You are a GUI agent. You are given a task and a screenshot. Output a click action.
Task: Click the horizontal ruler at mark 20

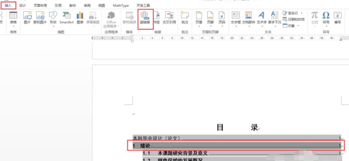232,38
